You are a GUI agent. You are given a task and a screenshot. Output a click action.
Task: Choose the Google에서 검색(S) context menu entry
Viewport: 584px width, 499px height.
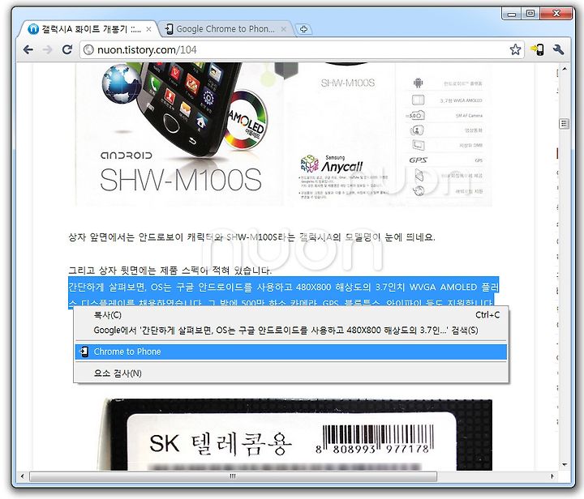[x=291, y=331]
